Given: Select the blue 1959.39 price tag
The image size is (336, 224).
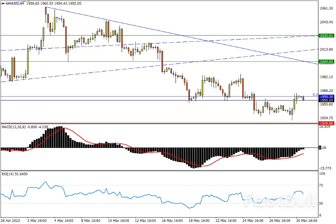Looking at the screenshot, I should [327, 97].
